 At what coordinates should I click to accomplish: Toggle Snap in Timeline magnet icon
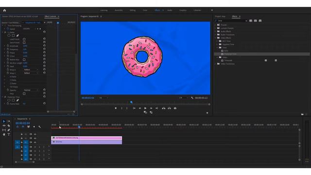[23, 126]
